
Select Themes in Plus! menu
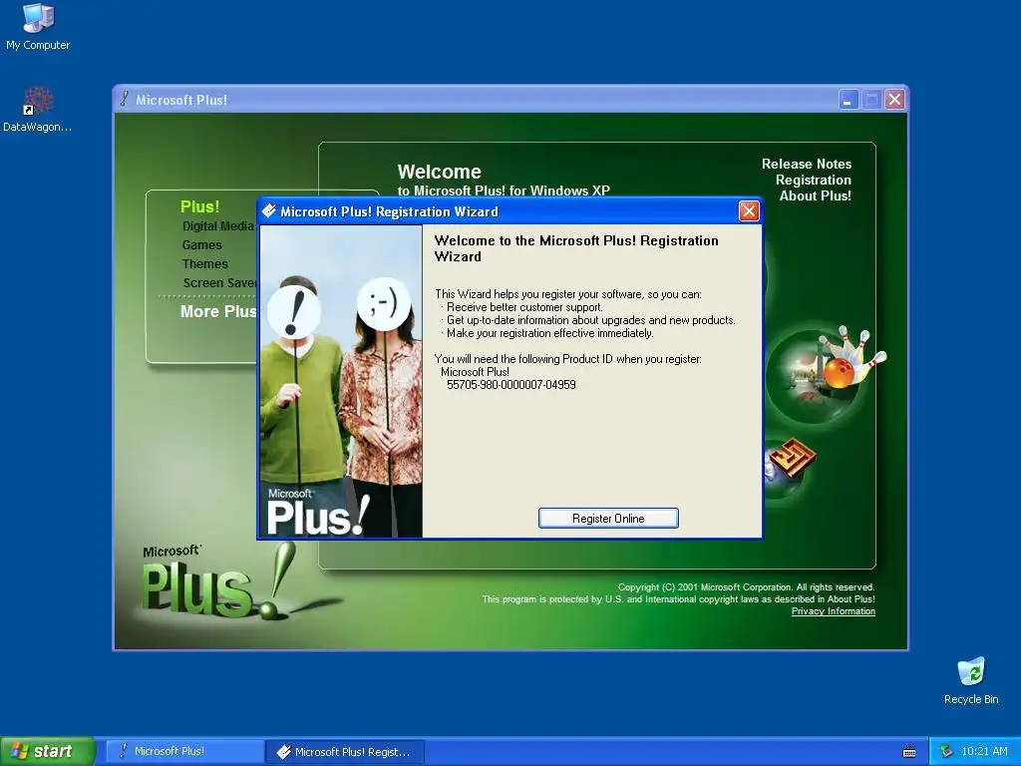pyautogui.click(x=205, y=263)
